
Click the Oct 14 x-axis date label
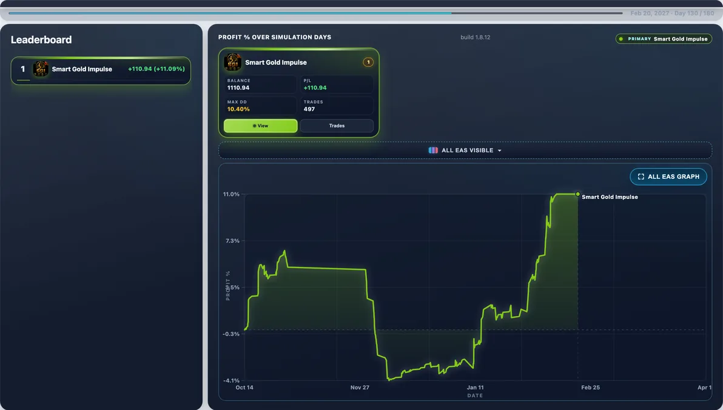click(x=244, y=388)
